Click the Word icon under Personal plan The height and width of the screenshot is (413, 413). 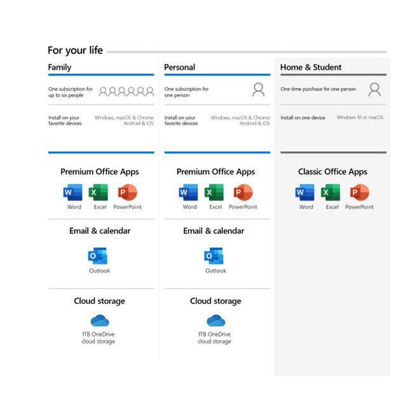[x=188, y=193]
